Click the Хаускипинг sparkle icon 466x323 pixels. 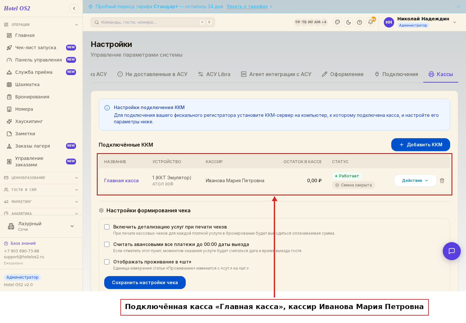[9, 121]
